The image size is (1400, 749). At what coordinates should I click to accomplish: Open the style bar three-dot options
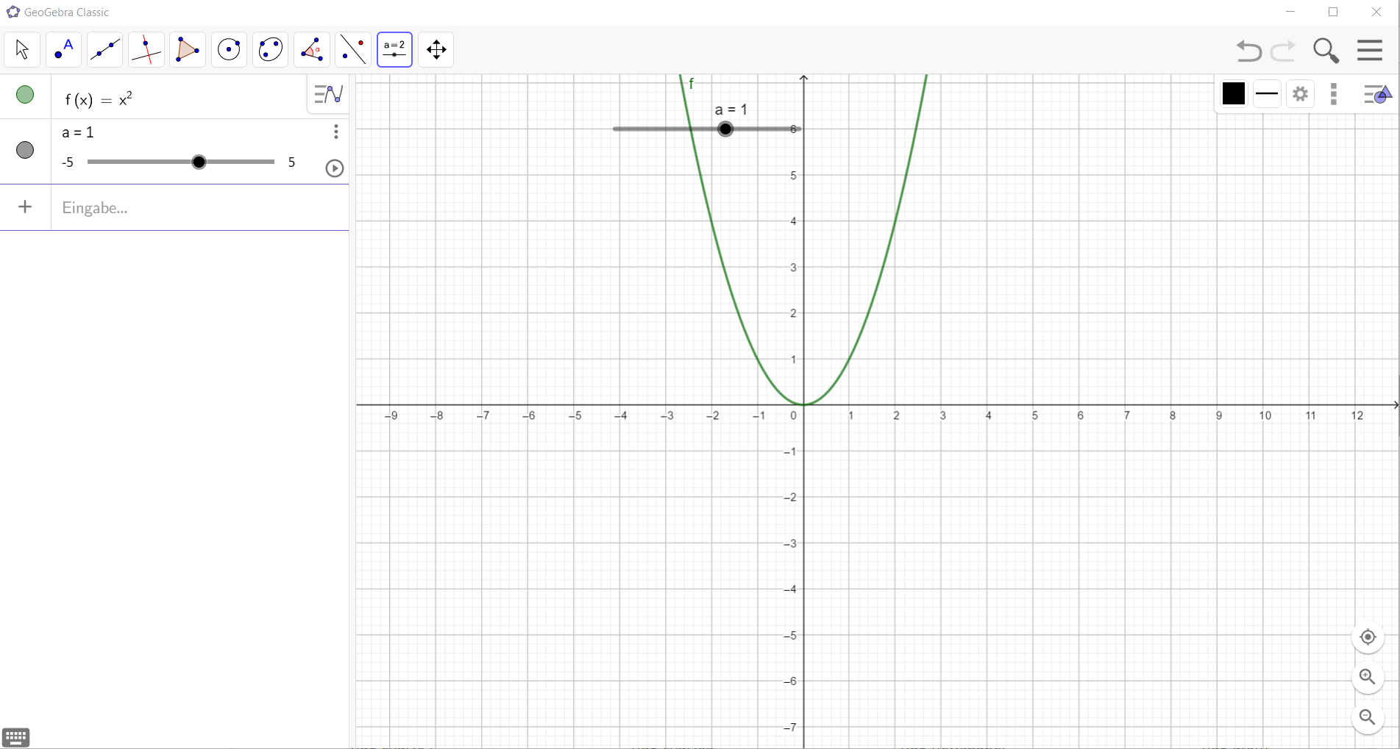tap(1334, 94)
